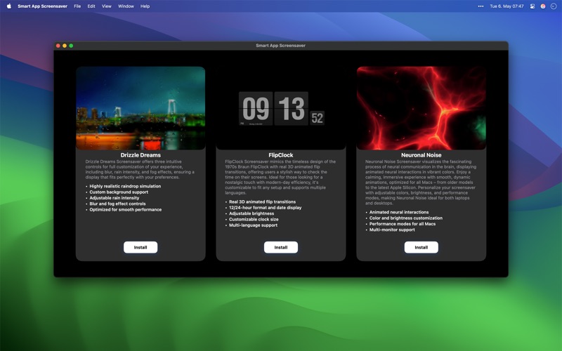Viewport: 562px width, 351px height.
Task: Select the Neuronal Noise preview image
Action: click(421, 108)
